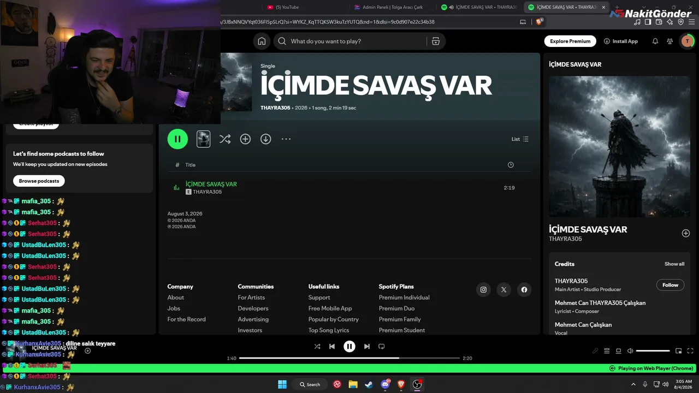
Task: Open Spotify's X social page
Action: (503, 290)
